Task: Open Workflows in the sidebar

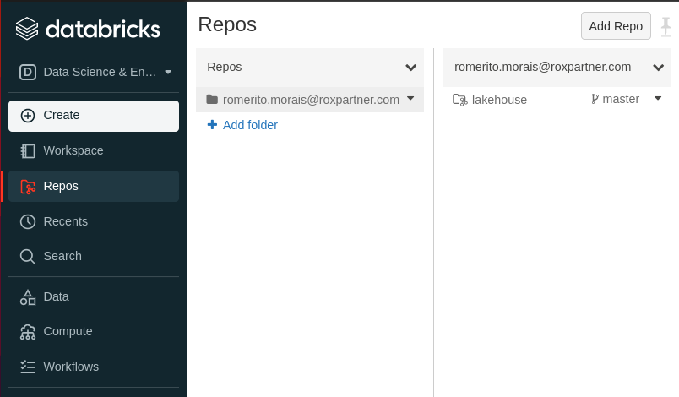Action: (94, 367)
